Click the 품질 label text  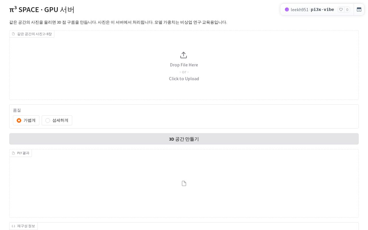pos(17,110)
